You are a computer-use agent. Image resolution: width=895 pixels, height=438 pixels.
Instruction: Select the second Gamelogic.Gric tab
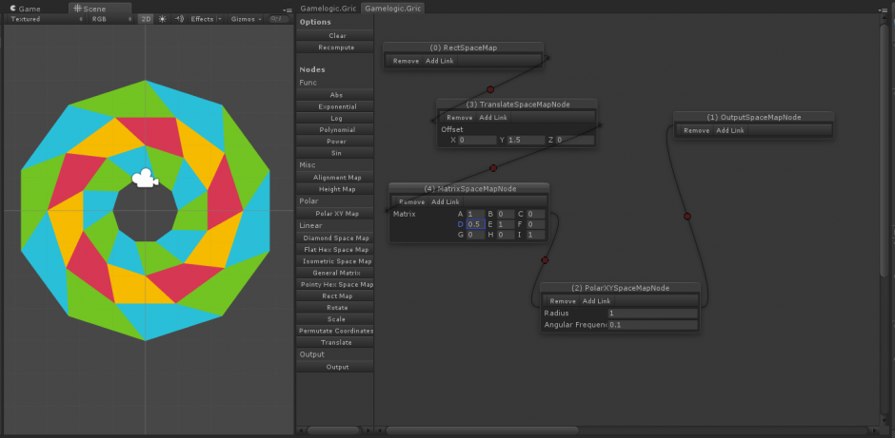pyautogui.click(x=392, y=9)
